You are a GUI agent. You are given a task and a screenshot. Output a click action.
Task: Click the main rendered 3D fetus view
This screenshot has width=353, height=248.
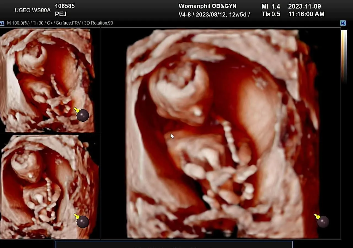[x=221, y=133]
